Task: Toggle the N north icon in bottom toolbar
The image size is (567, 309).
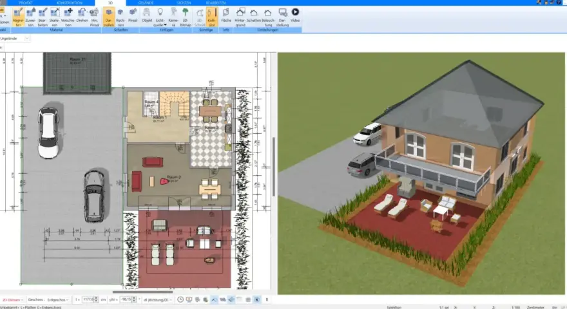Action: (256, 299)
